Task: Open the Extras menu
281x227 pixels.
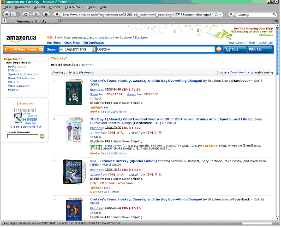Action: coord(91,7)
